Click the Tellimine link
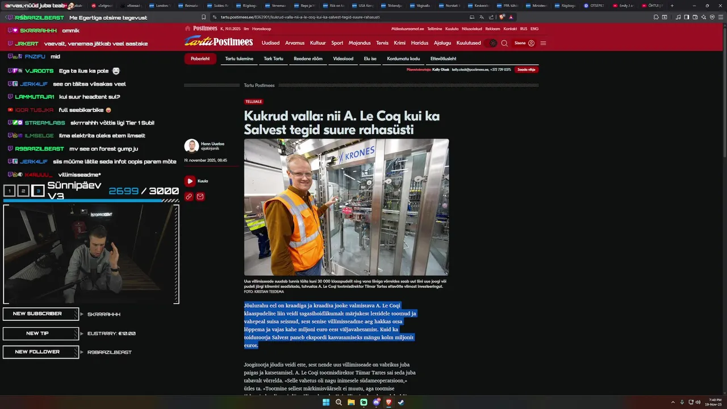 click(434, 28)
